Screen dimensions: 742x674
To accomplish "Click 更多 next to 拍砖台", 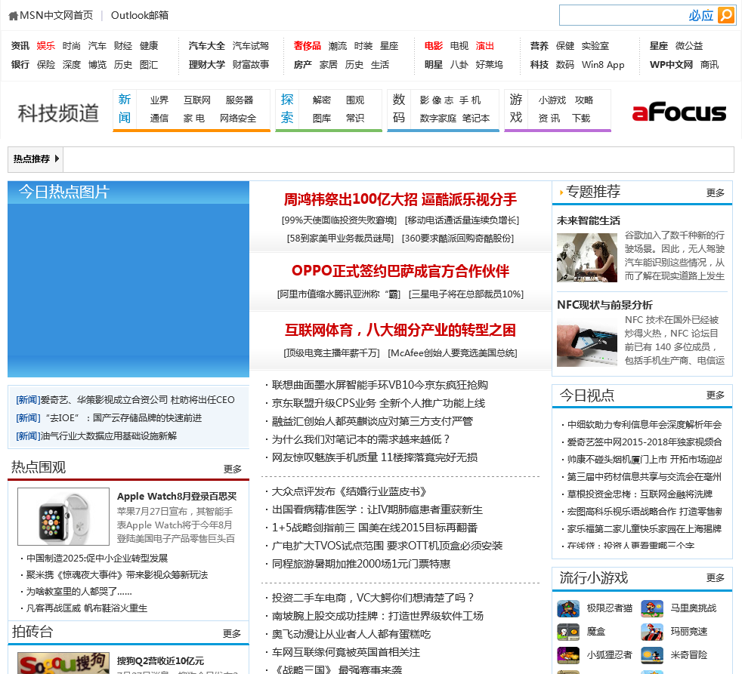I will pyautogui.click(x=232, y=633).
